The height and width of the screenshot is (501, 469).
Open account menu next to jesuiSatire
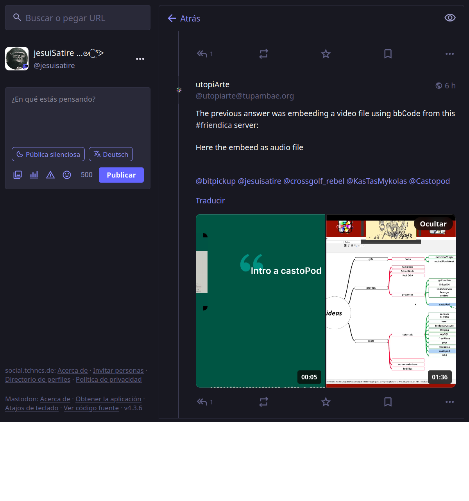[x=140, y=59]
